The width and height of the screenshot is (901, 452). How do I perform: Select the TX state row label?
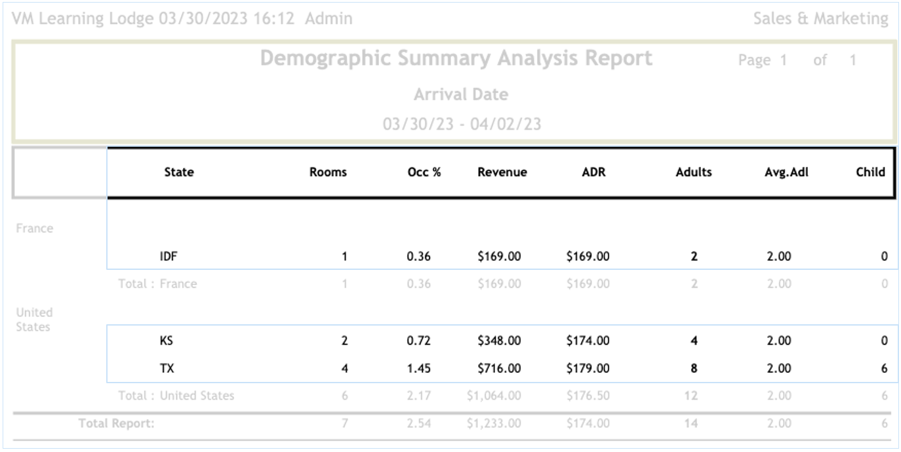[167, 368]
